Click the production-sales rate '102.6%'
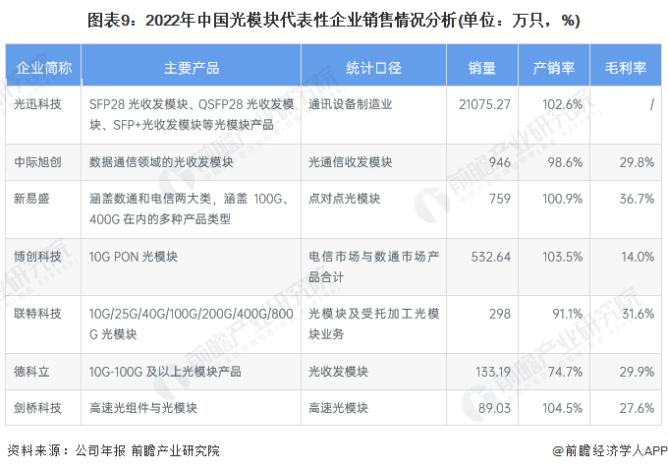Viewport: 668px width, 471px height. pos(562,104)
